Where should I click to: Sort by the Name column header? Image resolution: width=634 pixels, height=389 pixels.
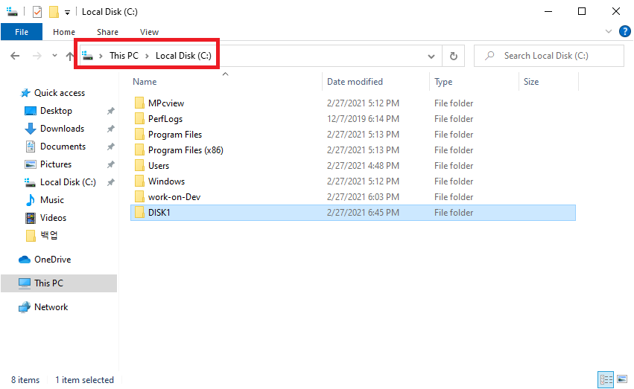pyautogui.click(x=145, y=82)
